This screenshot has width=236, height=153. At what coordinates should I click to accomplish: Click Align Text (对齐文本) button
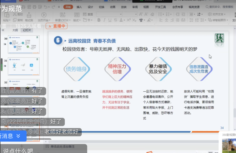[217, 15]
